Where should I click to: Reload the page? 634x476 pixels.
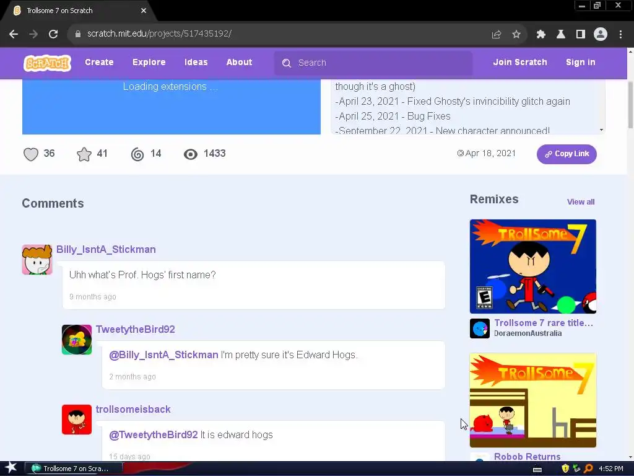tap(53, 34)
